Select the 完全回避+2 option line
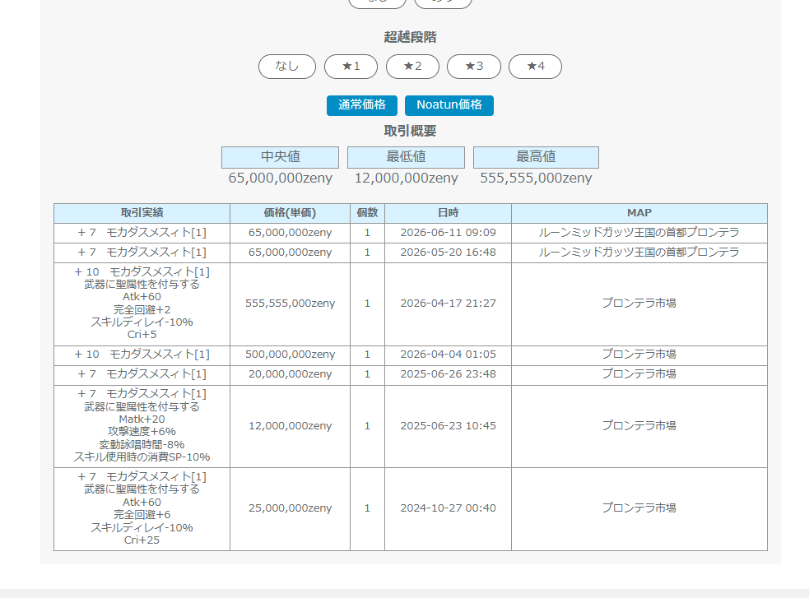The image size is (809, 598). (x=142, y=309)
